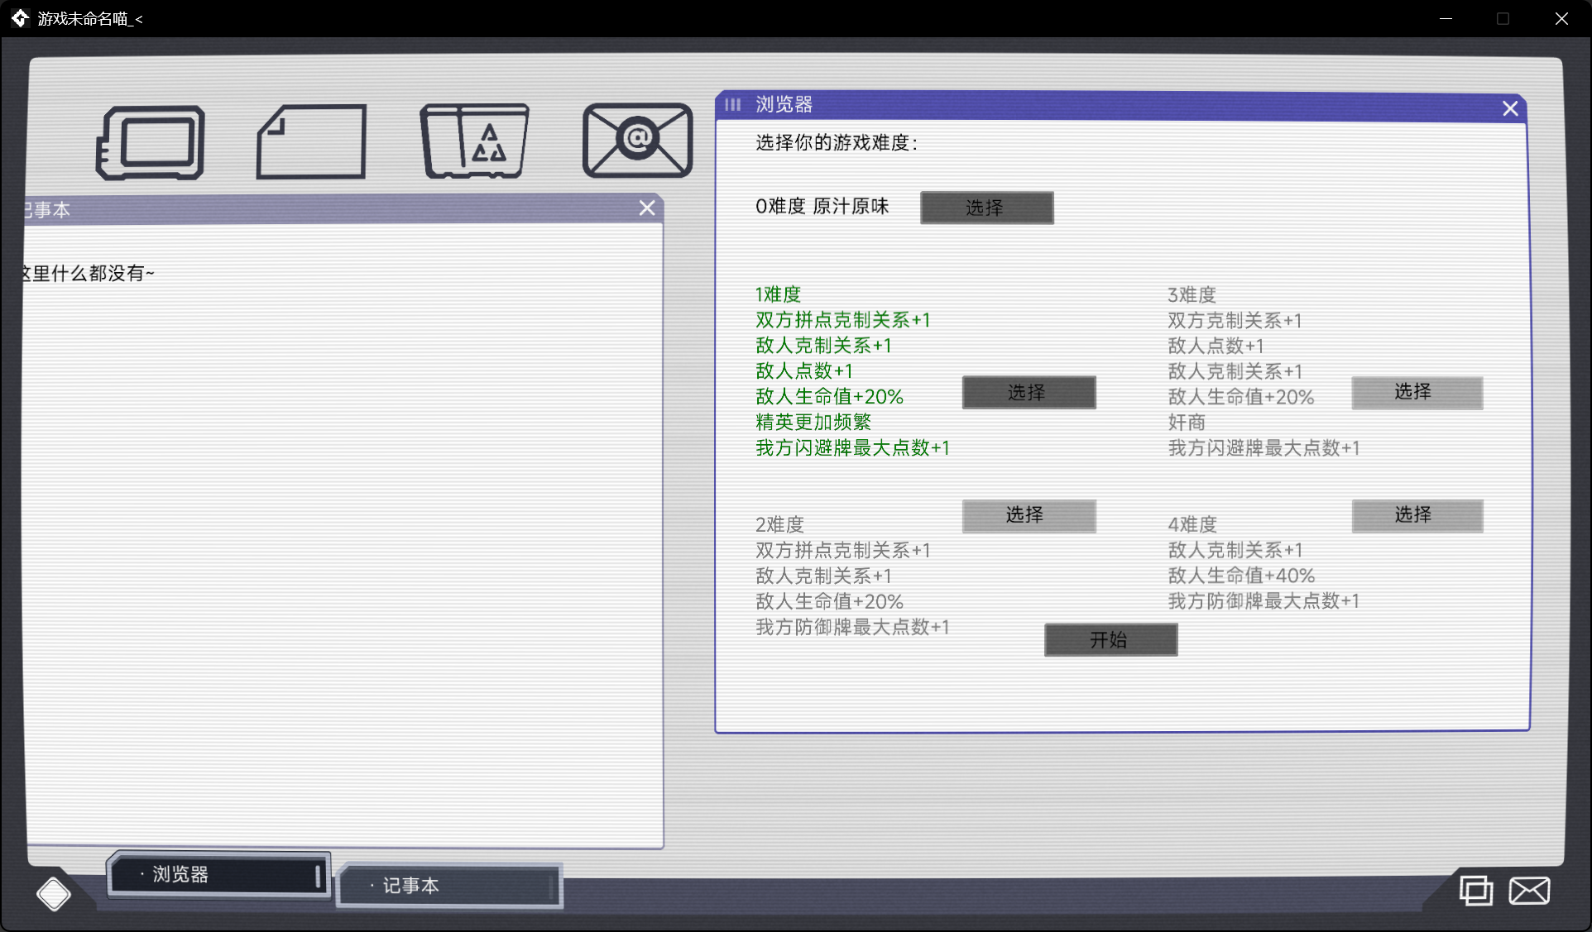Select the 0难度 原汁原味 difficulty

click(985, 208)
